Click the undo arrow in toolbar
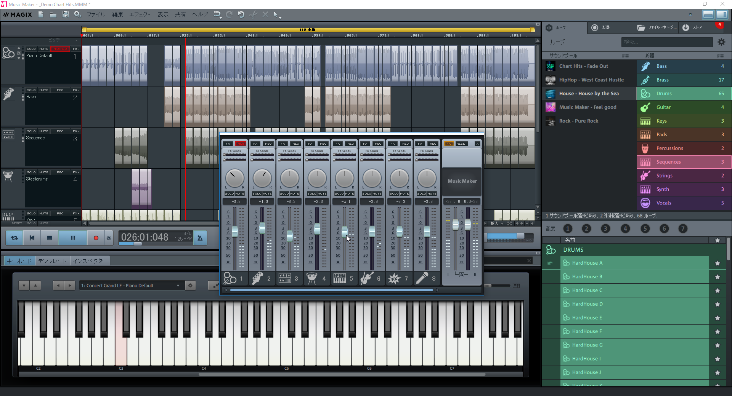 pos(241,14)
